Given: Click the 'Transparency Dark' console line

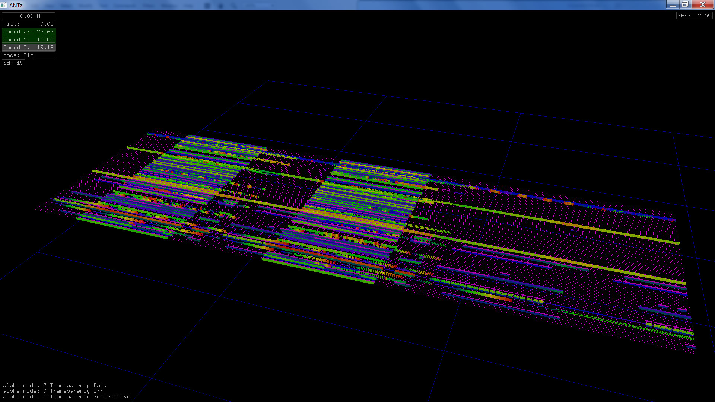Looking at the screenshot, I should tap(55, 385).
